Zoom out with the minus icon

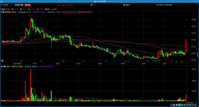tap(193, 105)
